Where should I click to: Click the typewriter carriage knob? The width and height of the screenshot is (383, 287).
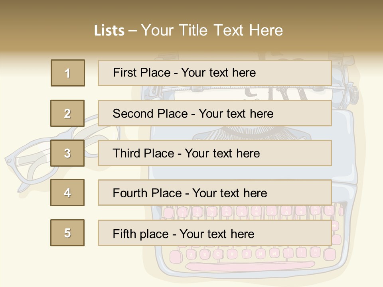point(354,95)
